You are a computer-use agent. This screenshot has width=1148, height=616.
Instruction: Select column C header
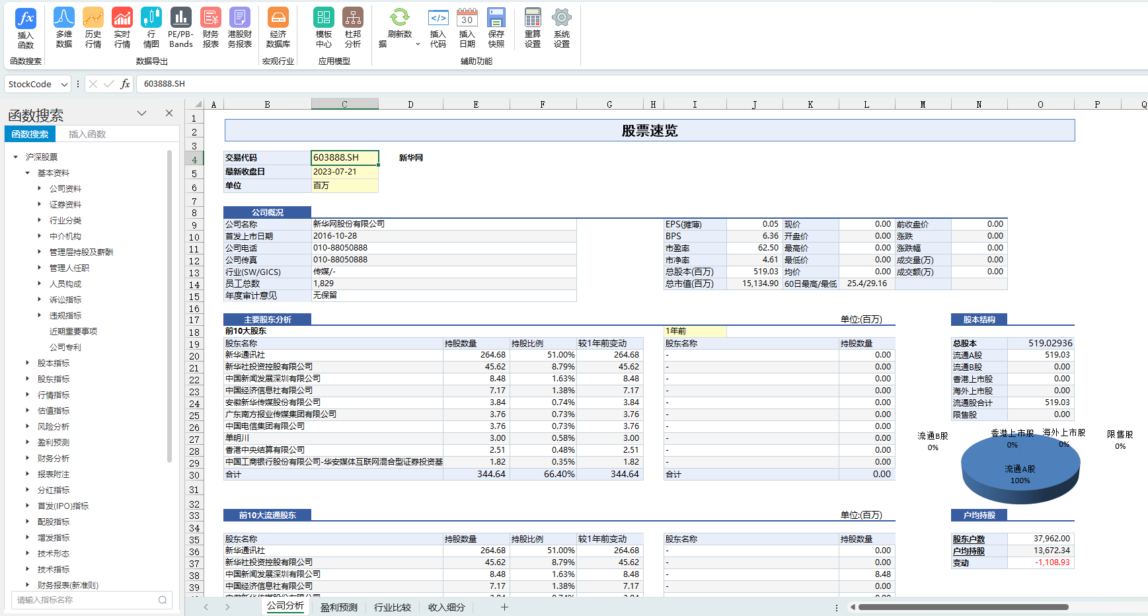pos(344,104)
